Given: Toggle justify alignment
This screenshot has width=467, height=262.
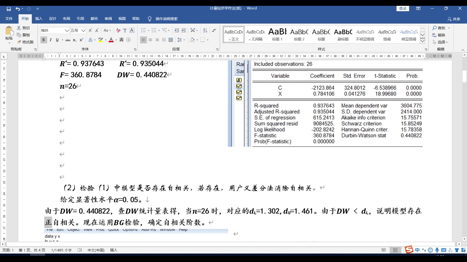Looking at the screenshot, I should pyautogui.click(x=164, y=40).
